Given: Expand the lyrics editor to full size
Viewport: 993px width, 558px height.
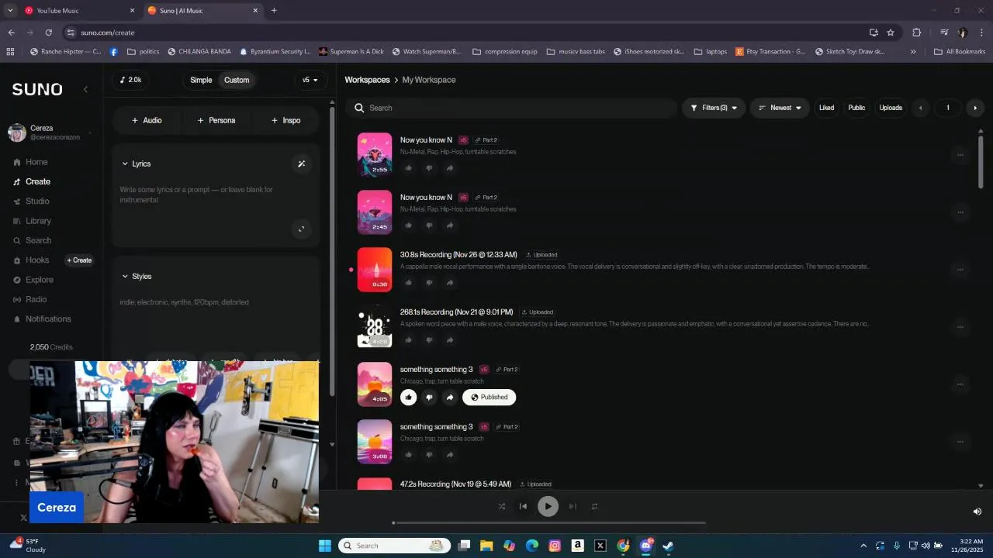Looking at the screenshot, I should (301, 229).
